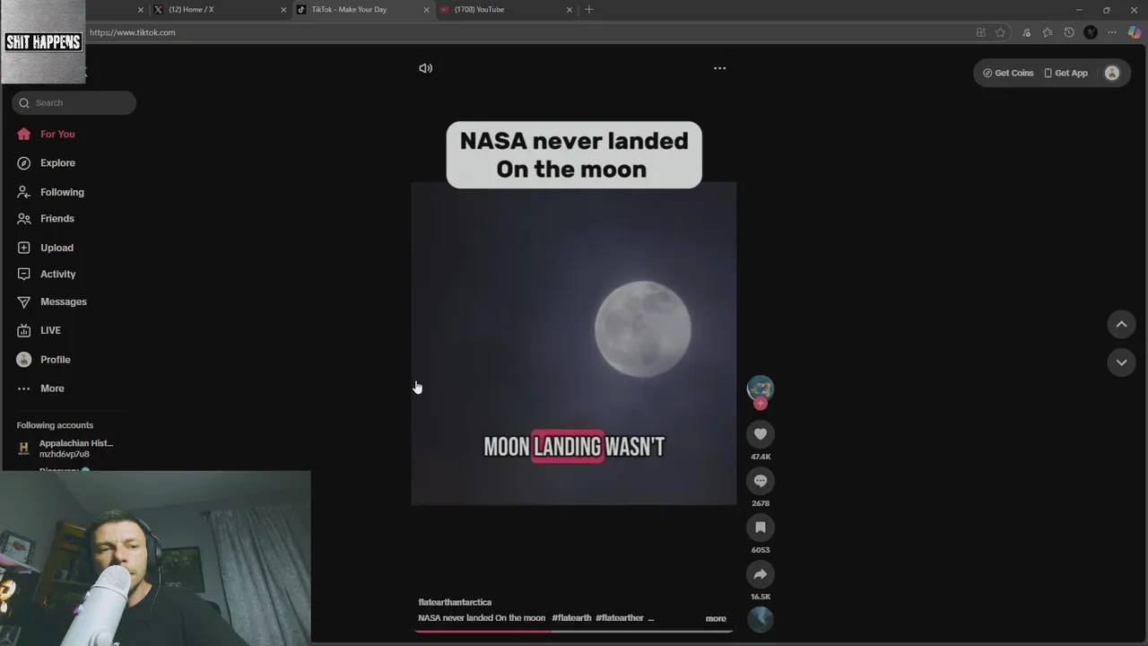Open the spinning sound disc icon

pos(761,619)
